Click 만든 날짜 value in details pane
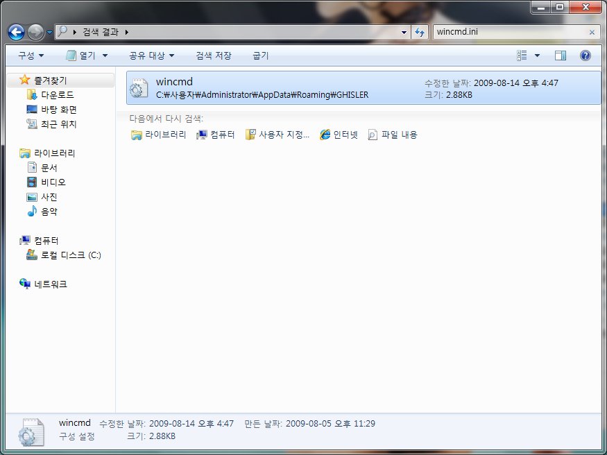The image size is (607, 455). tap(330, 424)
